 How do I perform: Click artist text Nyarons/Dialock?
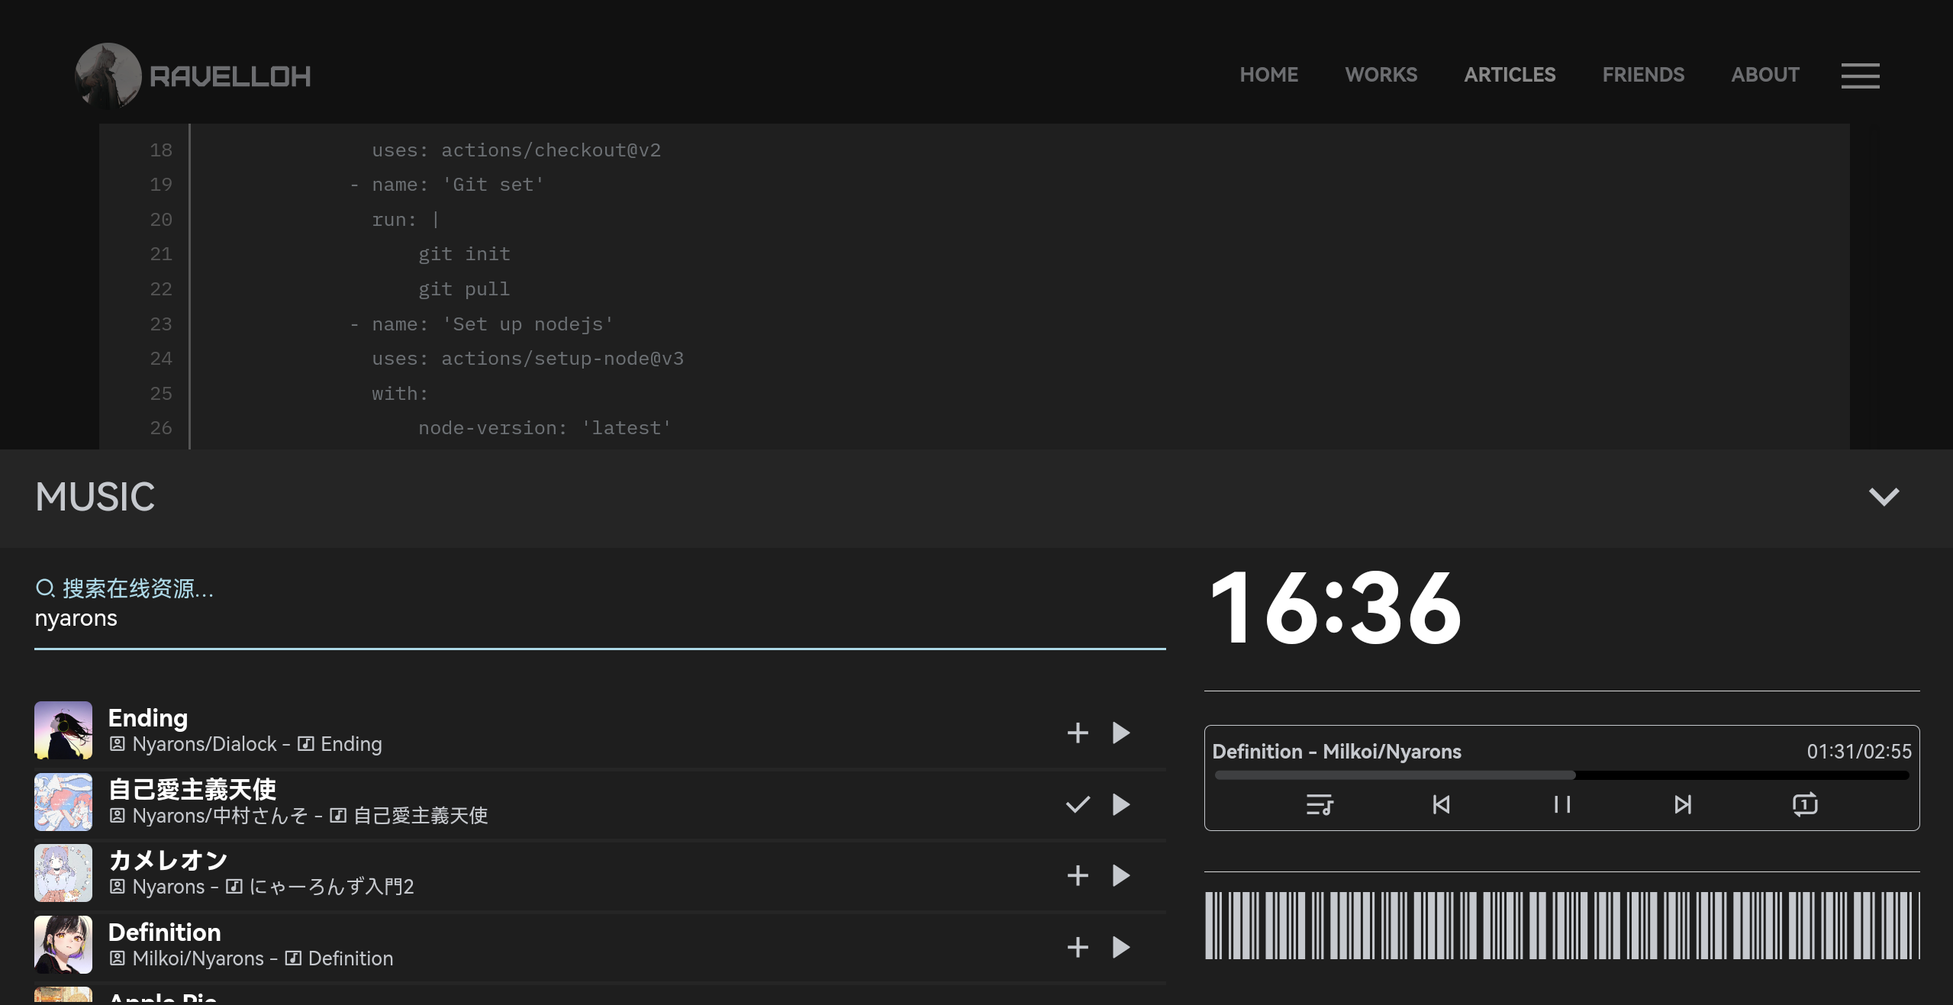click(205, 744)
